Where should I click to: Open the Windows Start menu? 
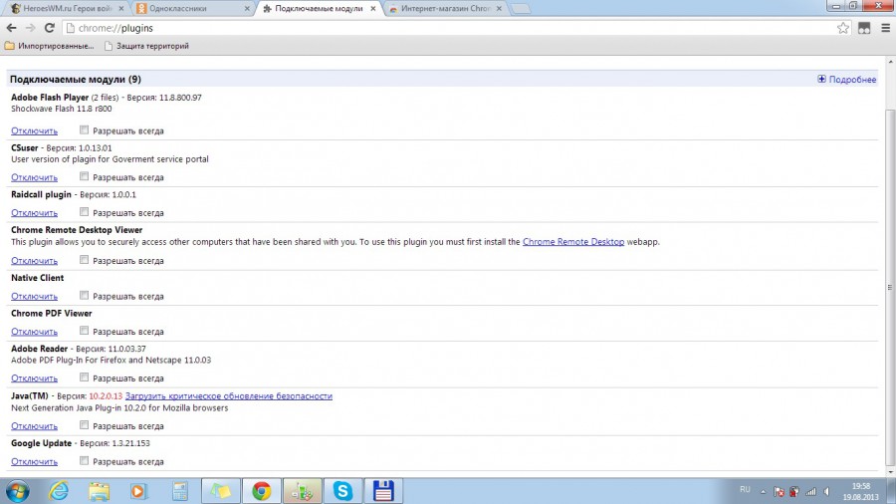[18, 490]
